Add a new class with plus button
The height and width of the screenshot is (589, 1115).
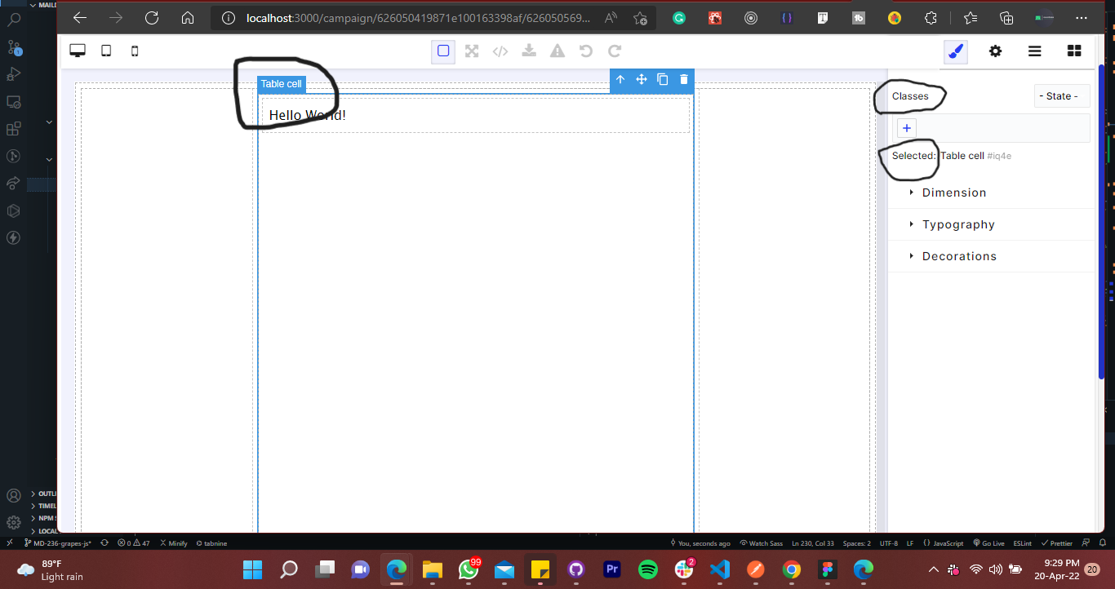[x=907, y=128]
